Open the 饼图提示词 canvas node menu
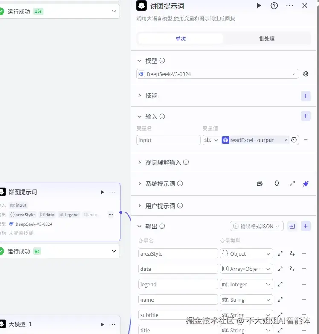 point(112,192)
